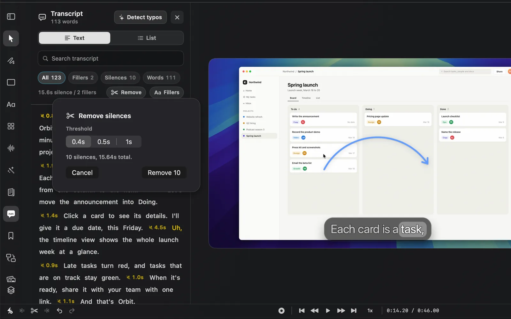
Task: Filter the transcript by Silences 10
Action: click(120, 78)
